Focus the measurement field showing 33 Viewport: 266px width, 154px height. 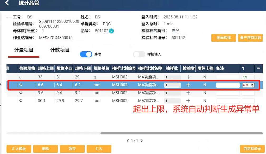pos(248,77)
